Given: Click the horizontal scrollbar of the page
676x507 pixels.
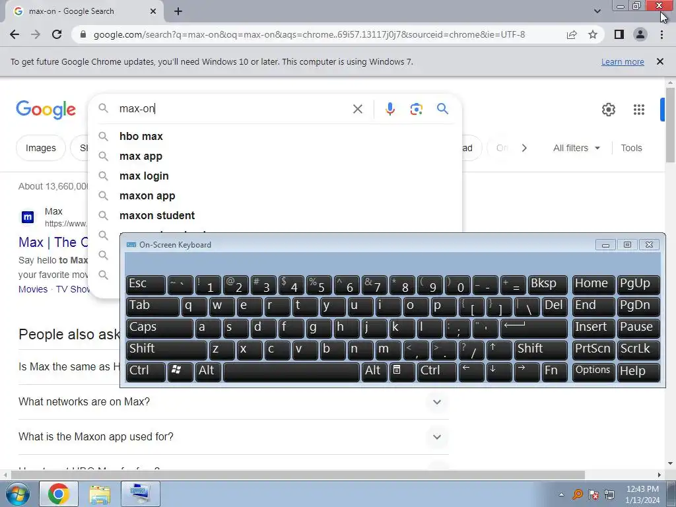Looking at the screenshot, I should pos(298,475).
